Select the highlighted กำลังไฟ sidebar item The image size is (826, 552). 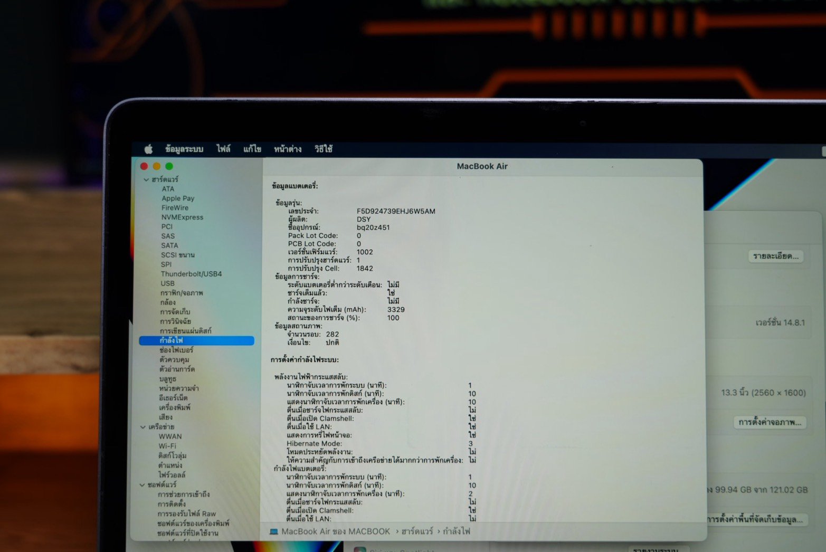coord(196,341)
